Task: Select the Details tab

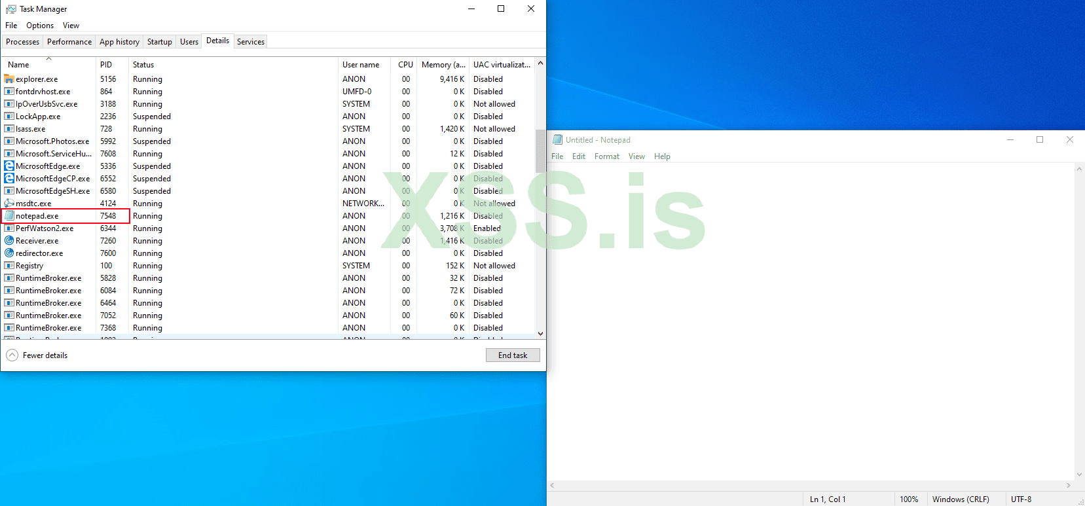Action: 218,41
